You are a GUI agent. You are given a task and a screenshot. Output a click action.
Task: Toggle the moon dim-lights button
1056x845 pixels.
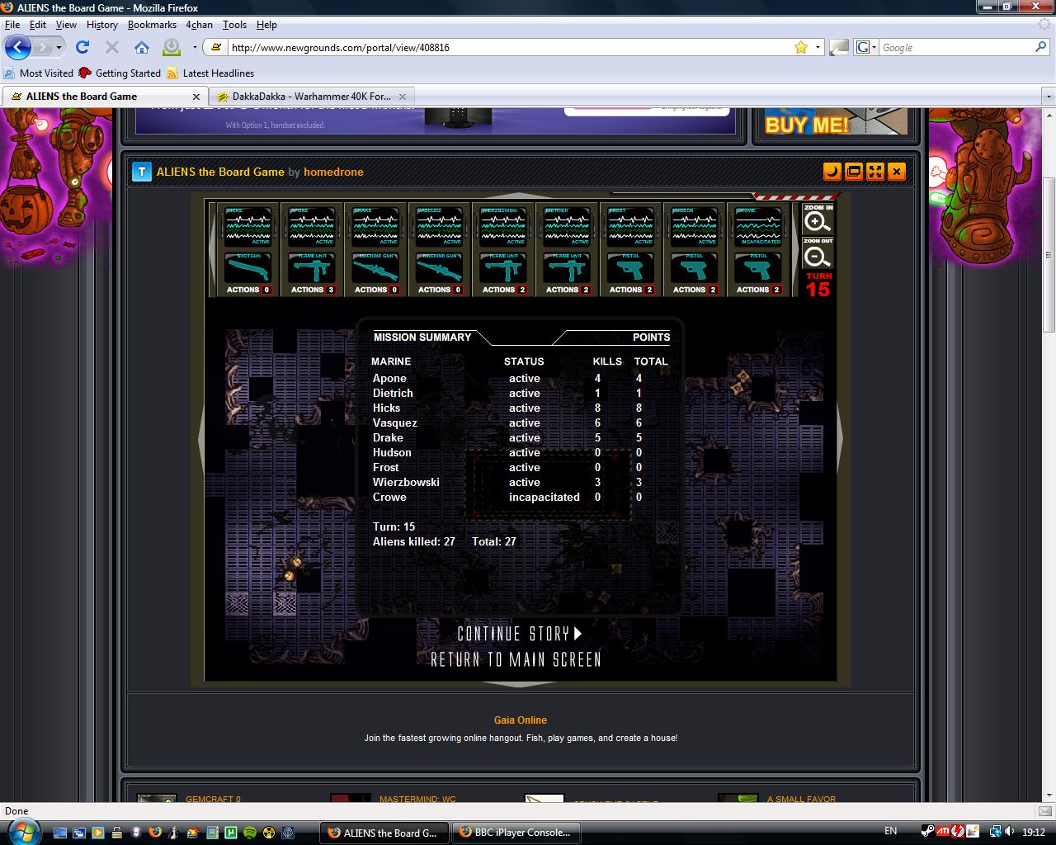[832, 172]
